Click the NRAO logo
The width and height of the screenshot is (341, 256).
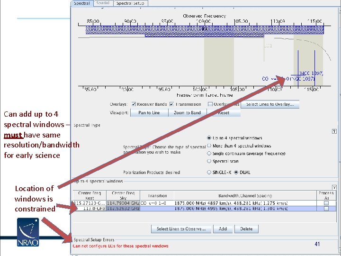point(28,232)
